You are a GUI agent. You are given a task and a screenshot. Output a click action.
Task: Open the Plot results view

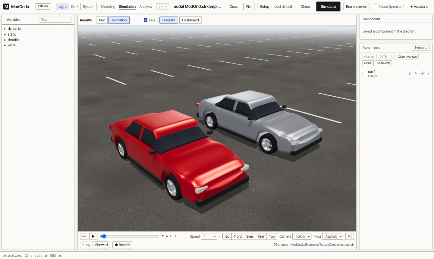click(102, 20)
